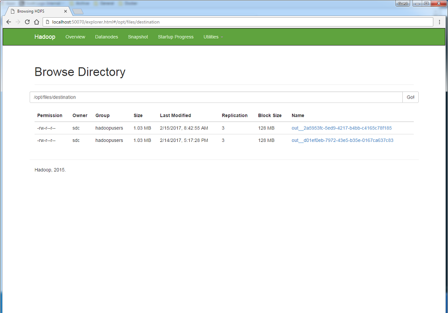This screenshot has width=448, height=313.
Task: Click the Guest profile button
Action: click(402, 4)
